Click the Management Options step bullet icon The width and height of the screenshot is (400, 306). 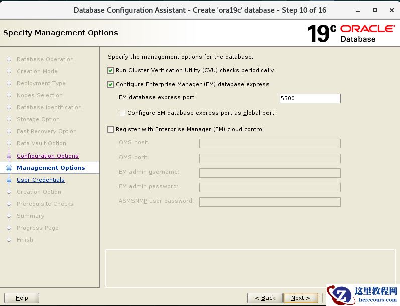tap(9, 168)
